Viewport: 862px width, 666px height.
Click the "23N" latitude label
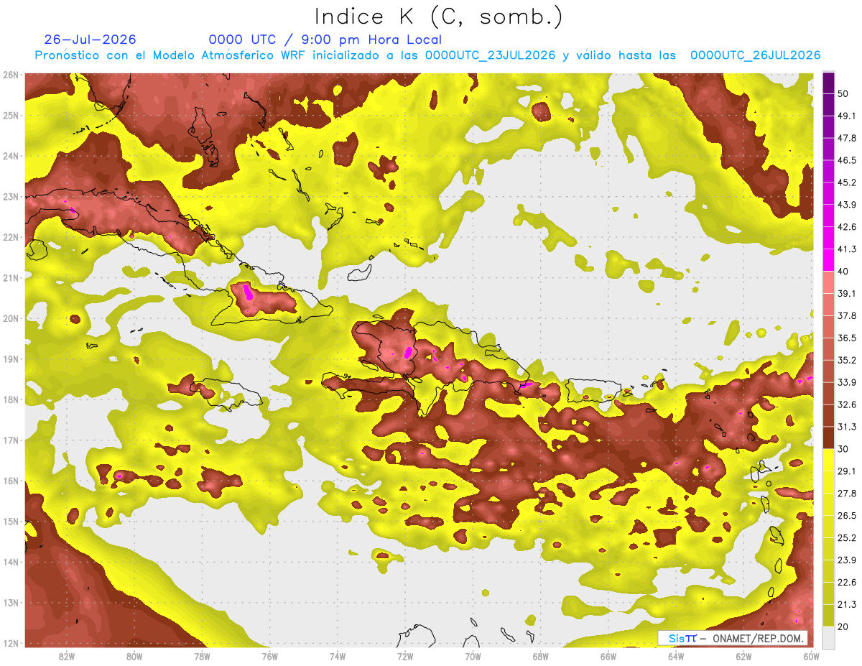(x=11, y=196)
